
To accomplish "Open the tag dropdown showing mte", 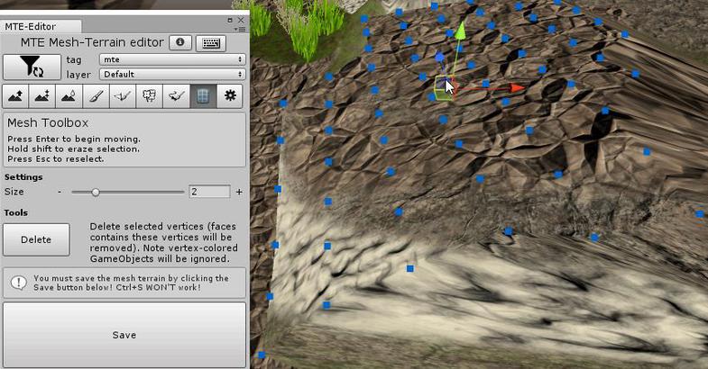I will click(172, 59).
